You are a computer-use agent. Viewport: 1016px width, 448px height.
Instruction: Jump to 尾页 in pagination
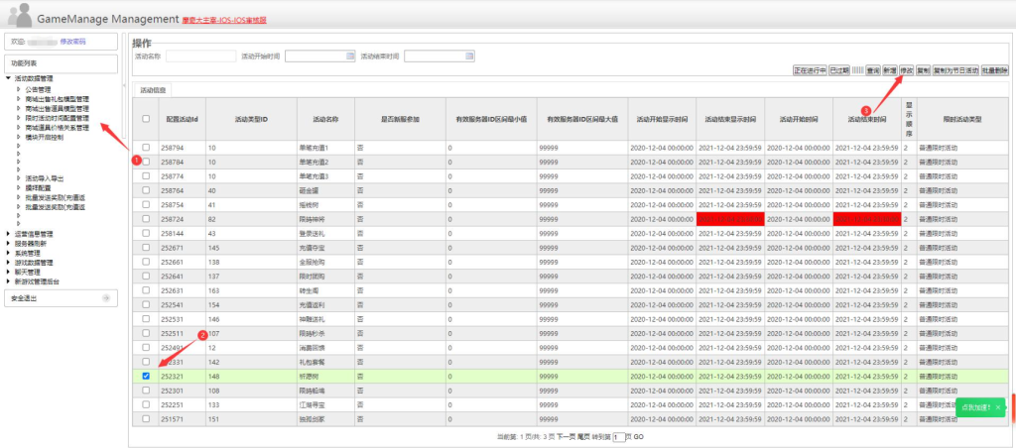583,437
